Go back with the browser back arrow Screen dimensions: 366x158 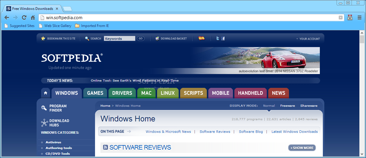(7, 18)
